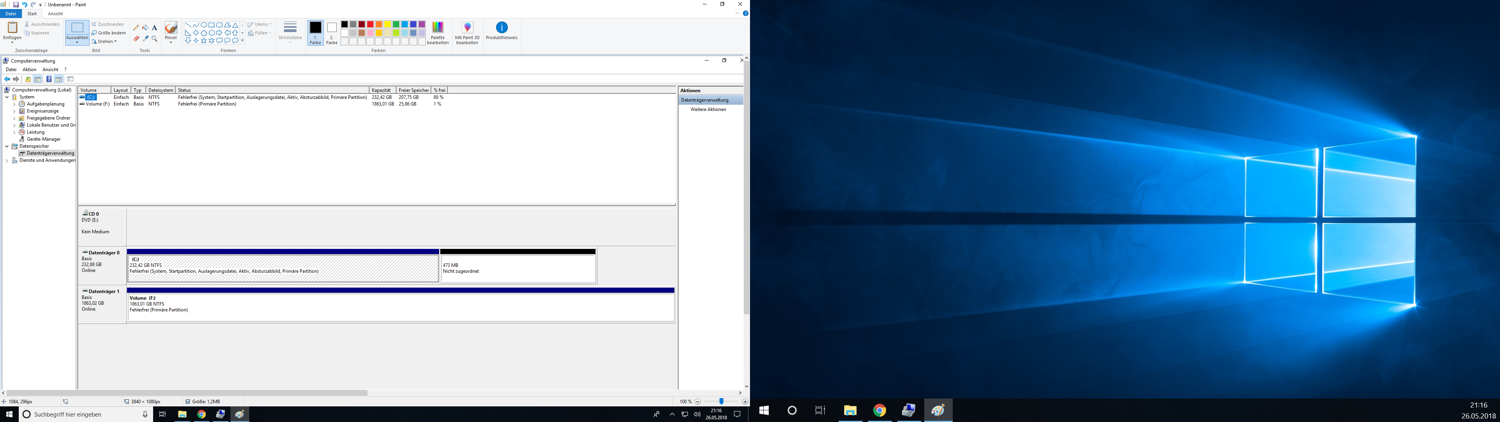Open the Datei menu

click(x=11, y=13)
